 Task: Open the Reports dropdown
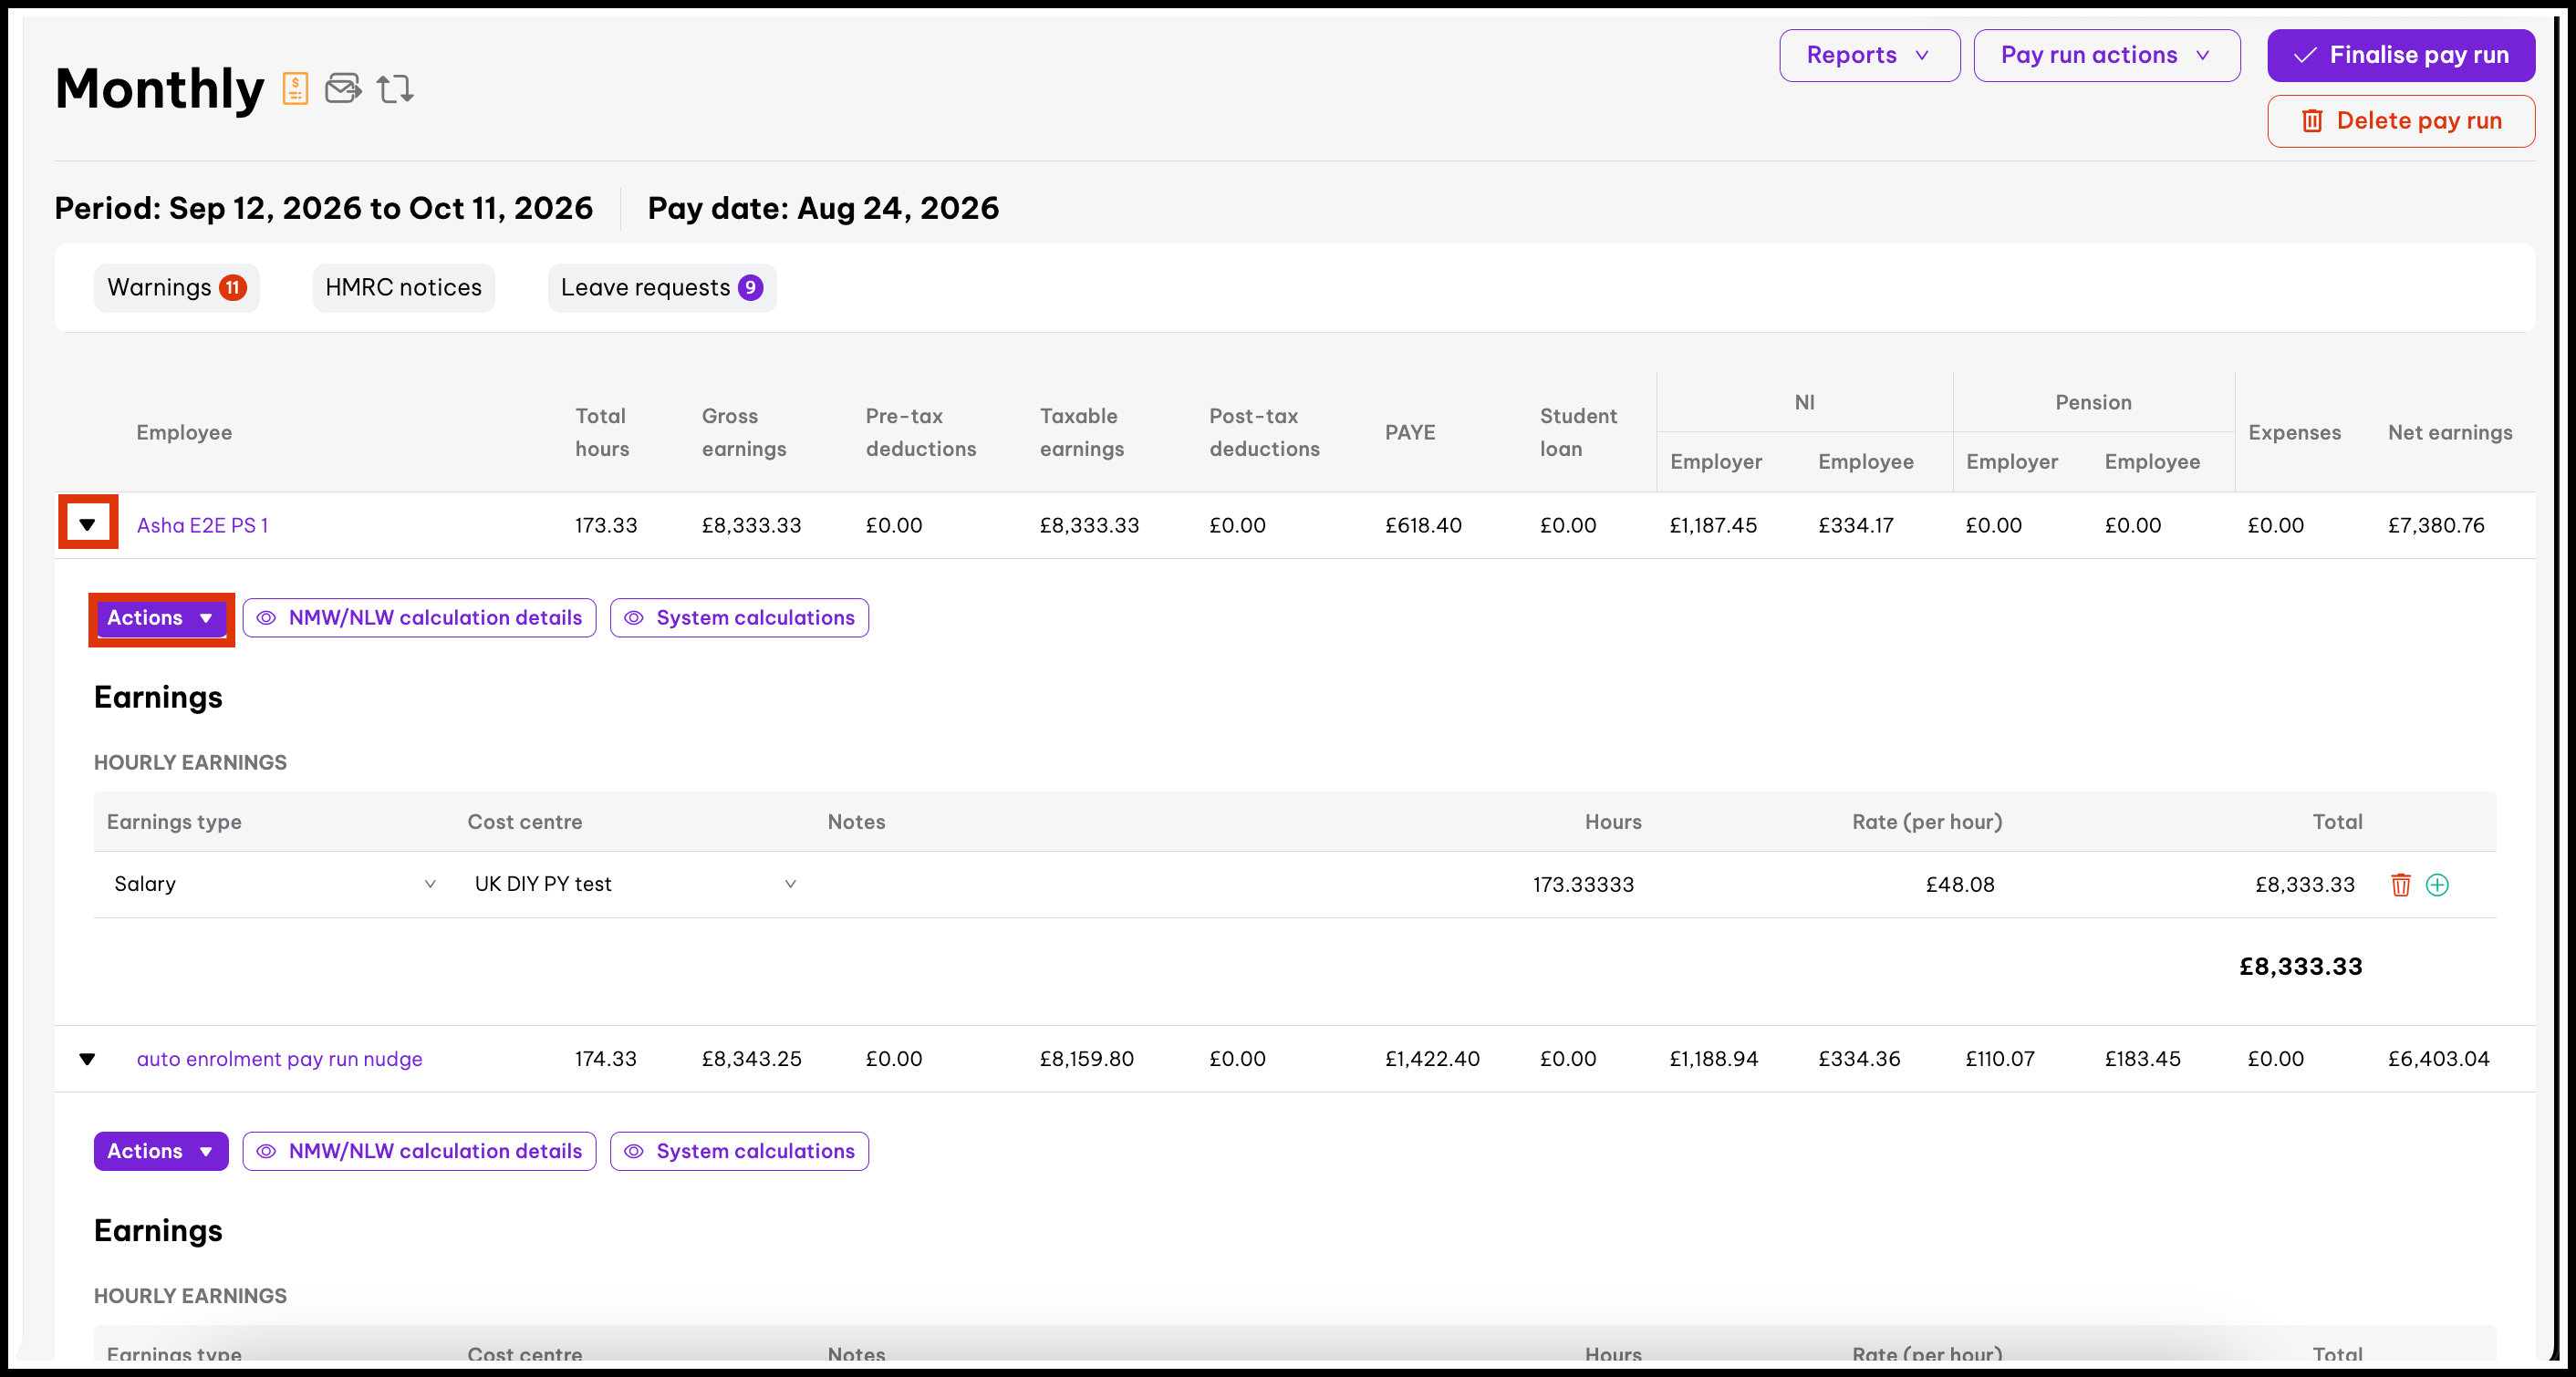[x=1869, y=55]
